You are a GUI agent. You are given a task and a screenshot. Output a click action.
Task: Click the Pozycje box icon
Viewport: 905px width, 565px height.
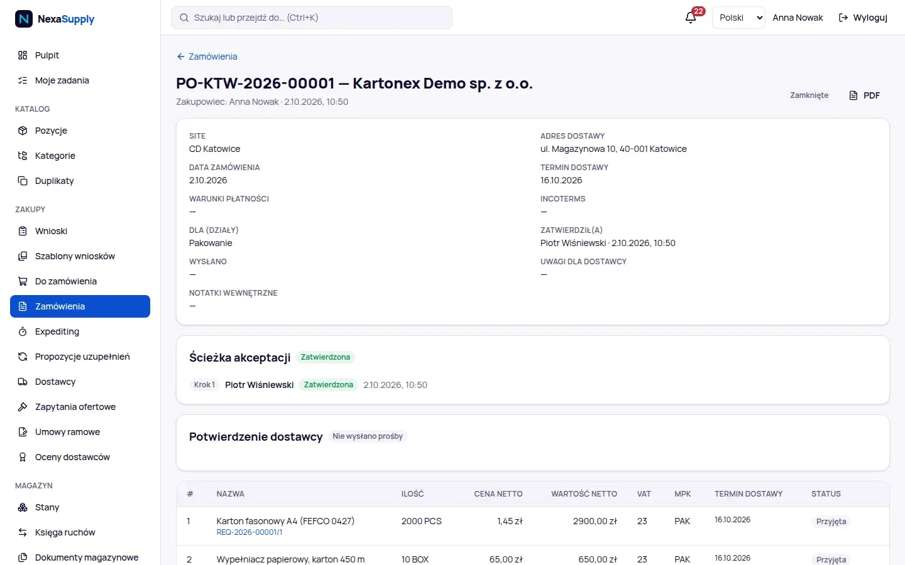(23, 131)
